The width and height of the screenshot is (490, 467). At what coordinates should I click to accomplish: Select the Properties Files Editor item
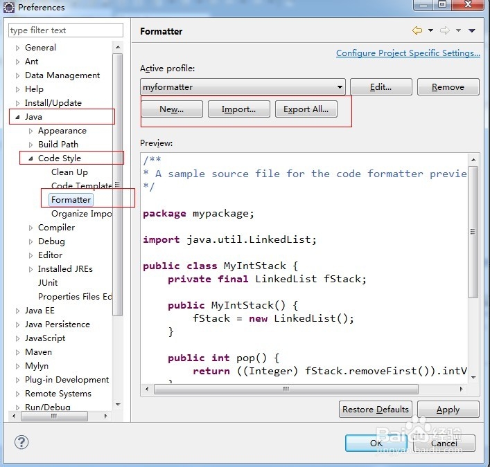point(75,296)
